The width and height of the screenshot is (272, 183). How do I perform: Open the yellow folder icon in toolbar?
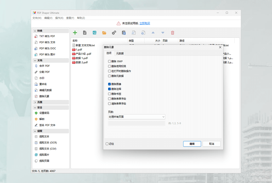(x=104, y=32)
